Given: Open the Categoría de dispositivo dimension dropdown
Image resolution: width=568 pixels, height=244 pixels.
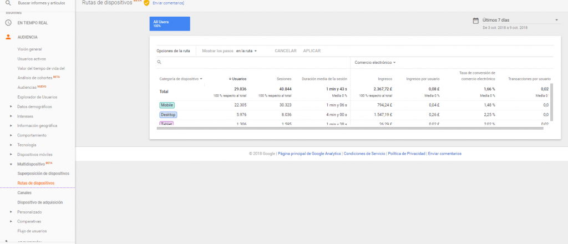Looking at the screenshot, I should pyautogui.click(x=181, y=79).
